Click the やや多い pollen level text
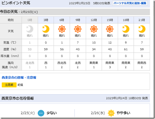The image size is (155, 119). point(123,113)
